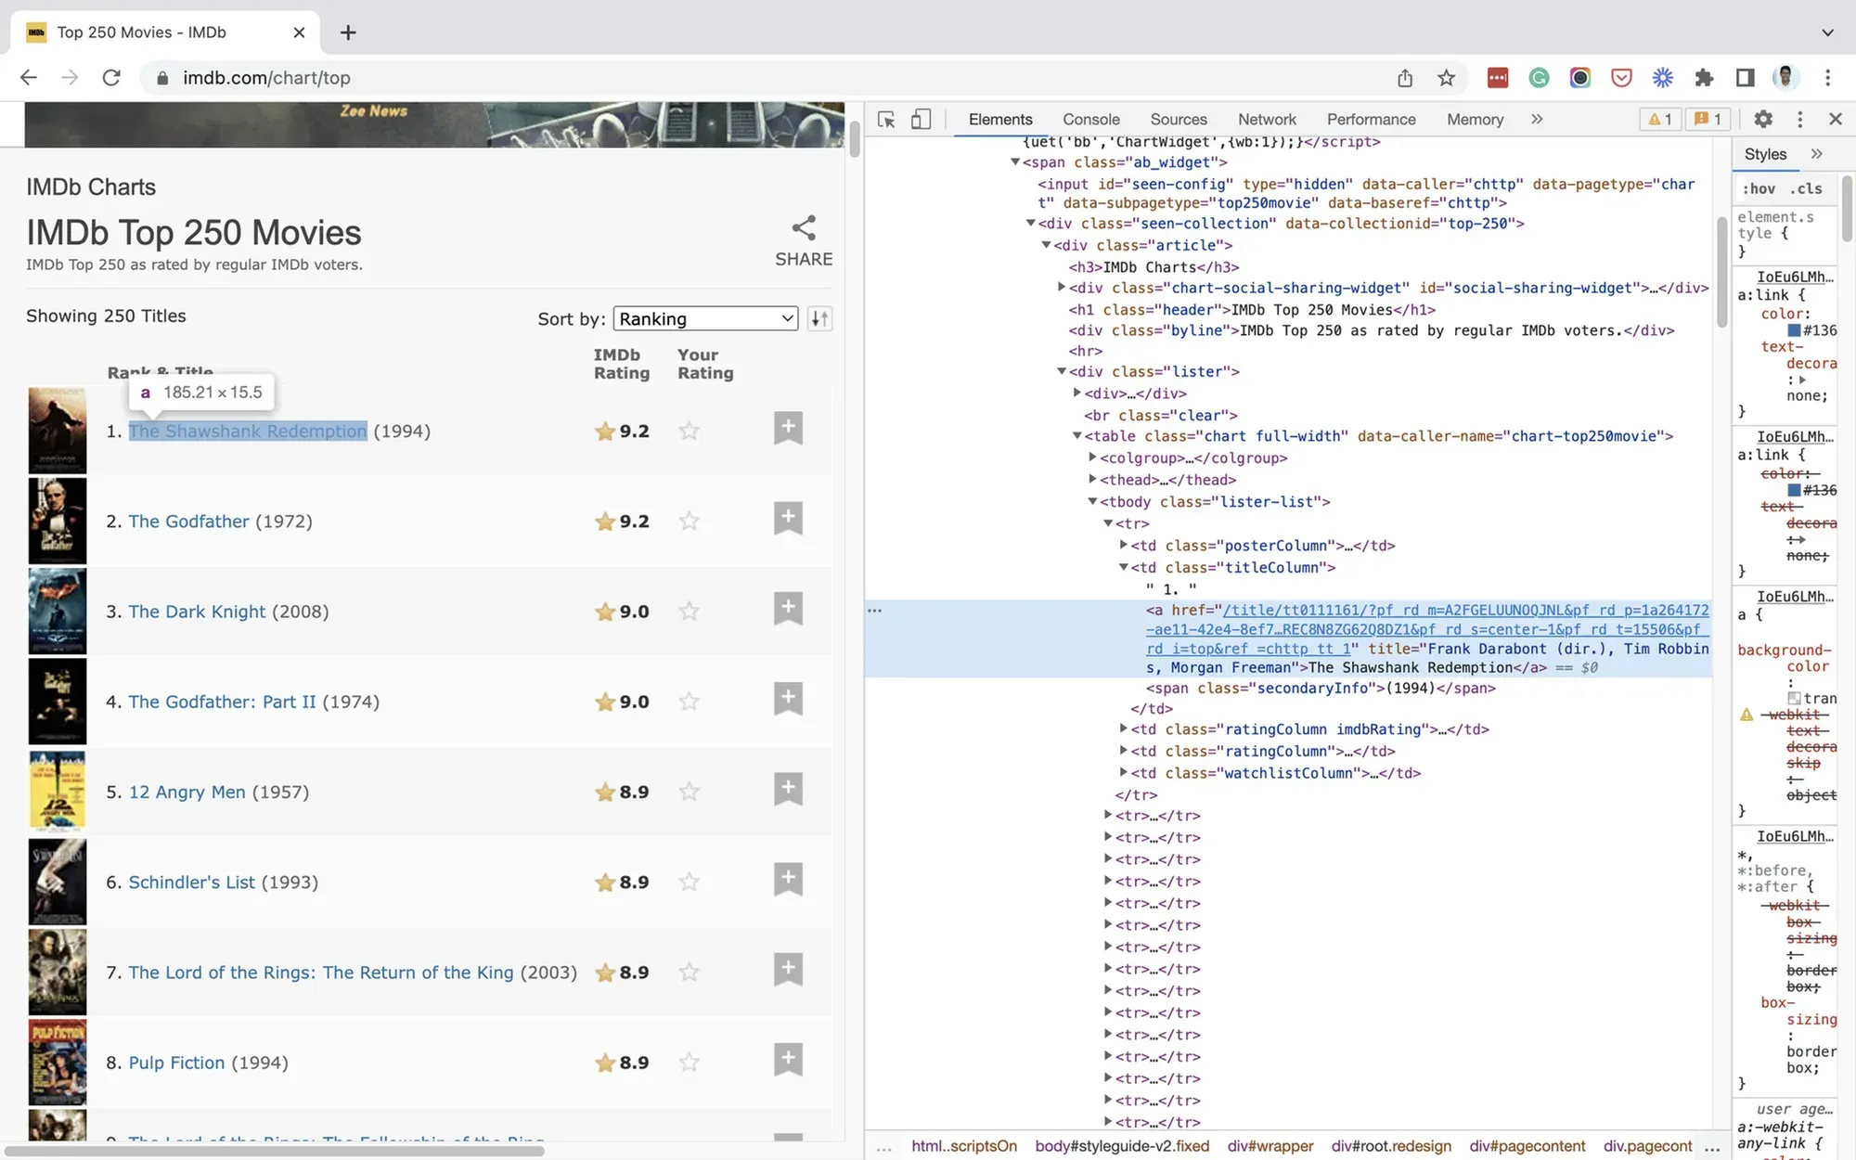This screenshot has height=1160, width=1856.
Task: Select the Elements tab
Action: point(1000,120)
